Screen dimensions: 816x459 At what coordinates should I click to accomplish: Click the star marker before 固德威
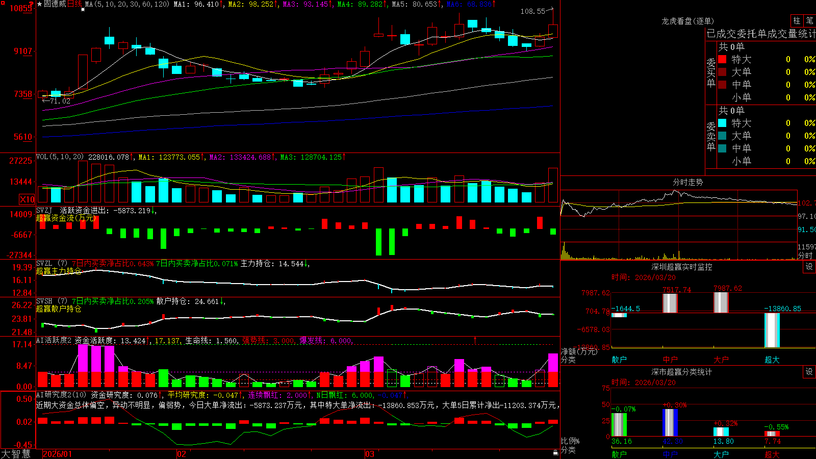[39, 4]
